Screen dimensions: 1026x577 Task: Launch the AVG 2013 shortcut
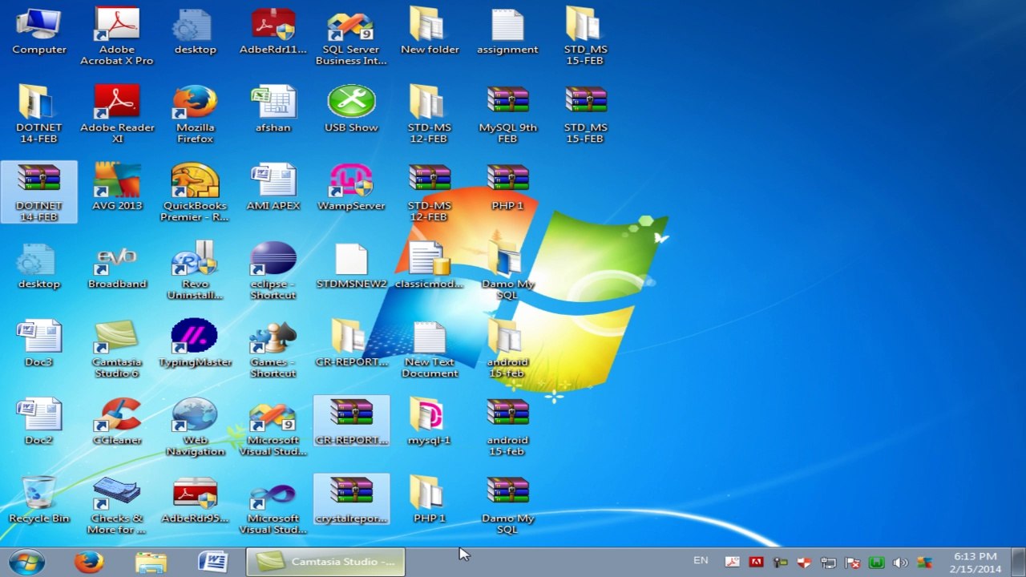coord(117,188)
